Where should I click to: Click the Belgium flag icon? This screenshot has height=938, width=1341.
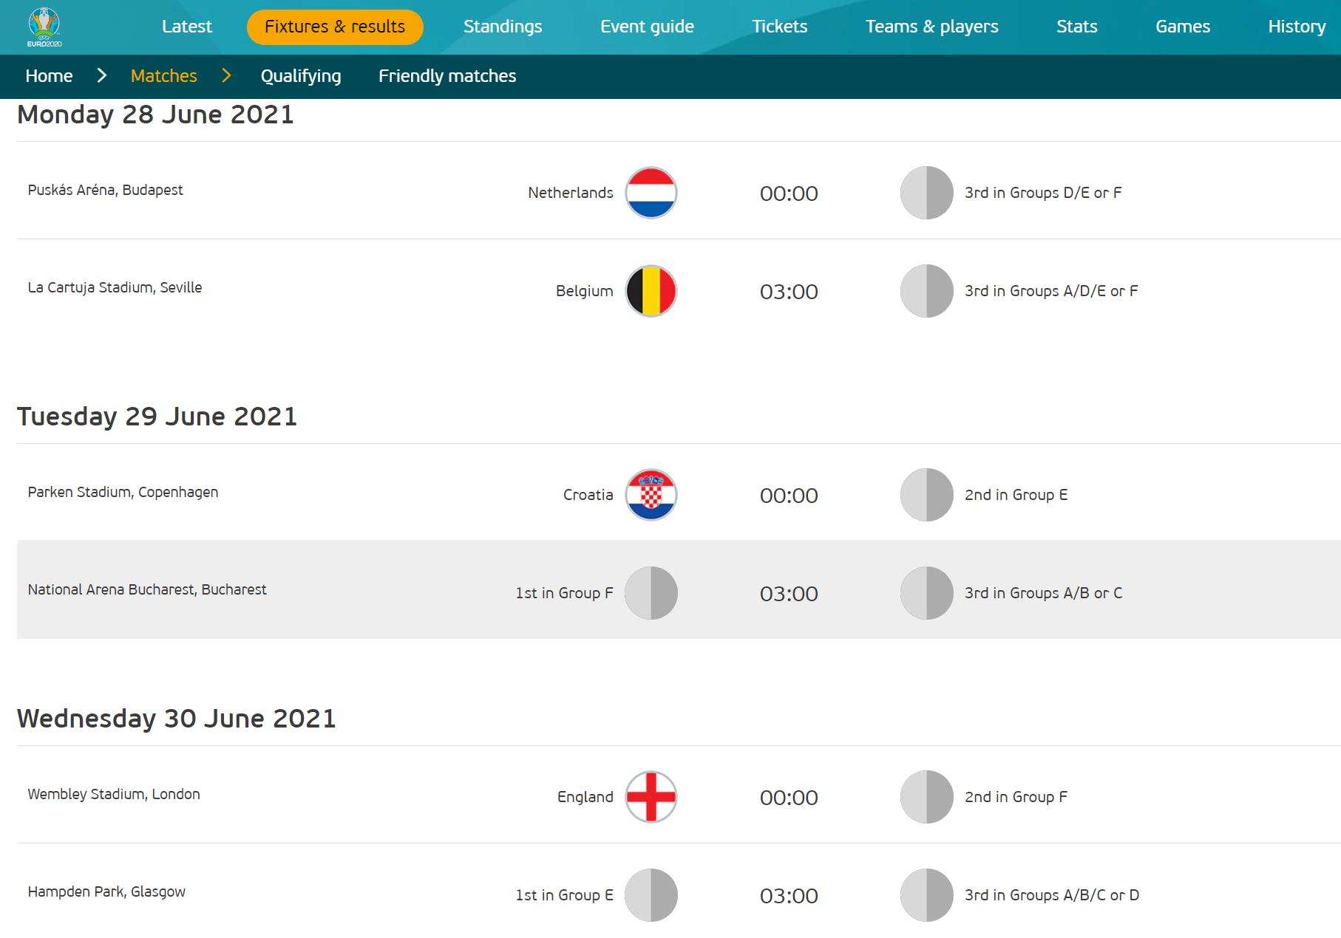point(651,291)
